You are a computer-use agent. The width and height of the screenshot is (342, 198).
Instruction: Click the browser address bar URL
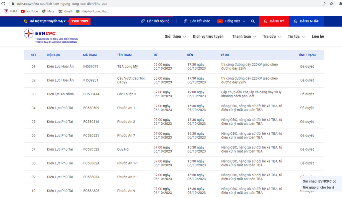62,4
